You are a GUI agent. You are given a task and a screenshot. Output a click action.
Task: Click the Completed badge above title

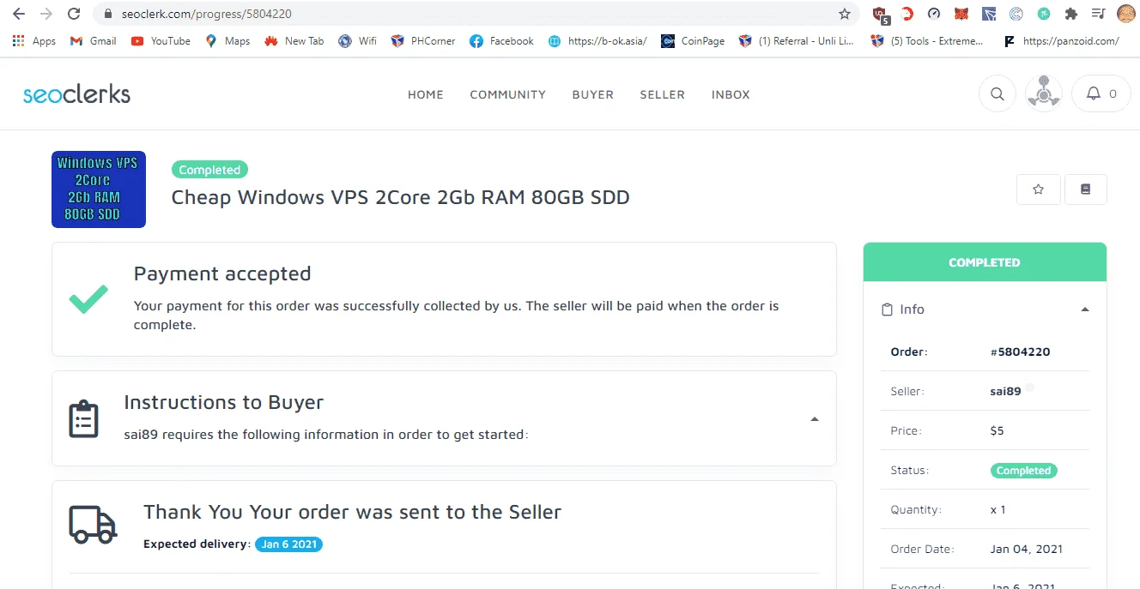click(210, 170)
